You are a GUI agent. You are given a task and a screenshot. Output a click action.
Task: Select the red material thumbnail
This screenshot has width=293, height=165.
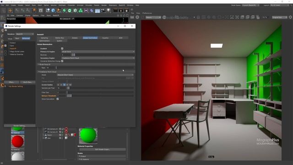tap(17, 142)
